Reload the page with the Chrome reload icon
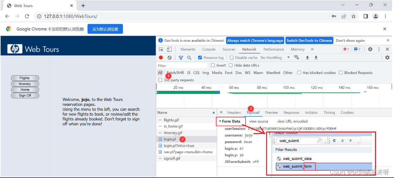The height and width of the screenshot is (178, 394). 27,16
